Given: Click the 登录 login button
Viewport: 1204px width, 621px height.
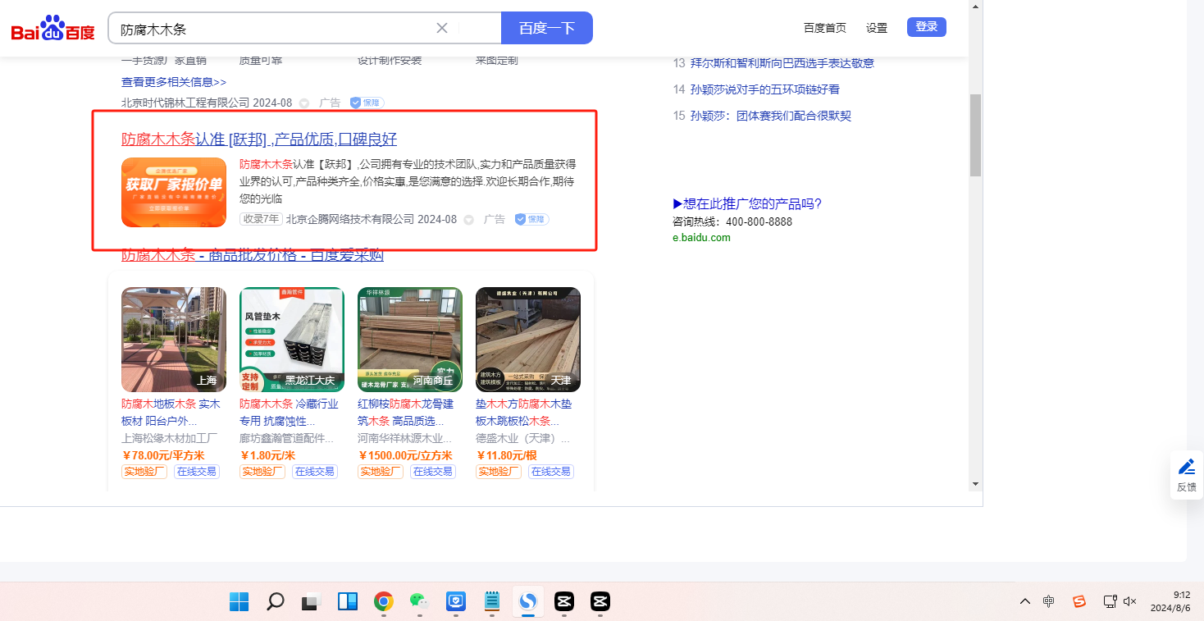Looking at the screenshot, I should [926, 27].
